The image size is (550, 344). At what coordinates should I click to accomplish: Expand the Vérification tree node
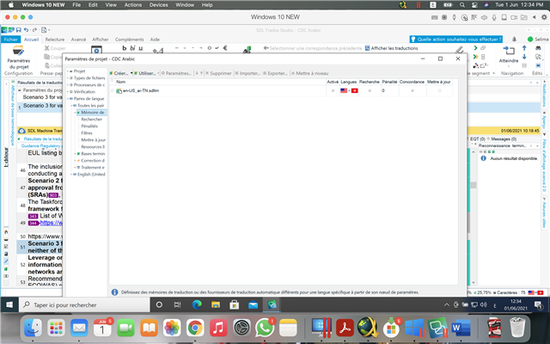coord(68,92)
